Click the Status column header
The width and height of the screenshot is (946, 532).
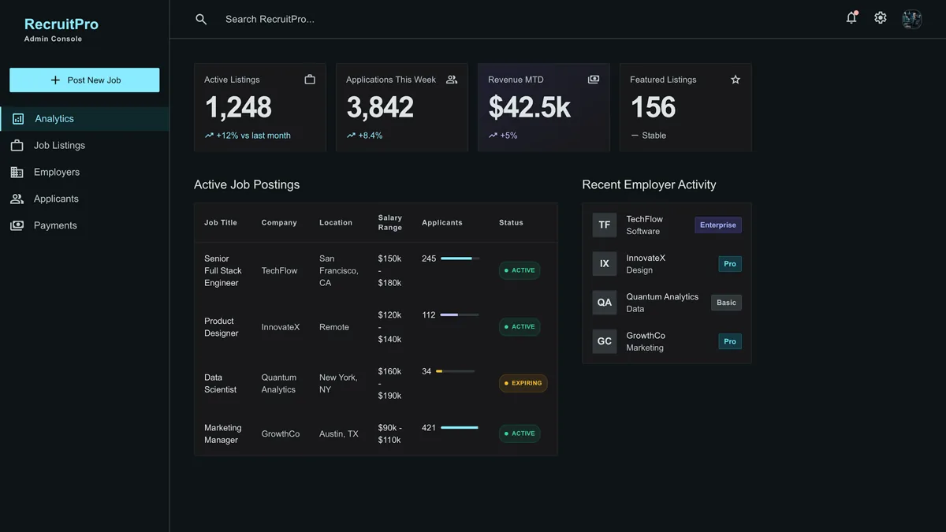pyautogui.click(x=511, y=223)
